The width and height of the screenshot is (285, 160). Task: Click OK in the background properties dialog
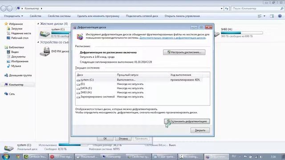(105, 139)
